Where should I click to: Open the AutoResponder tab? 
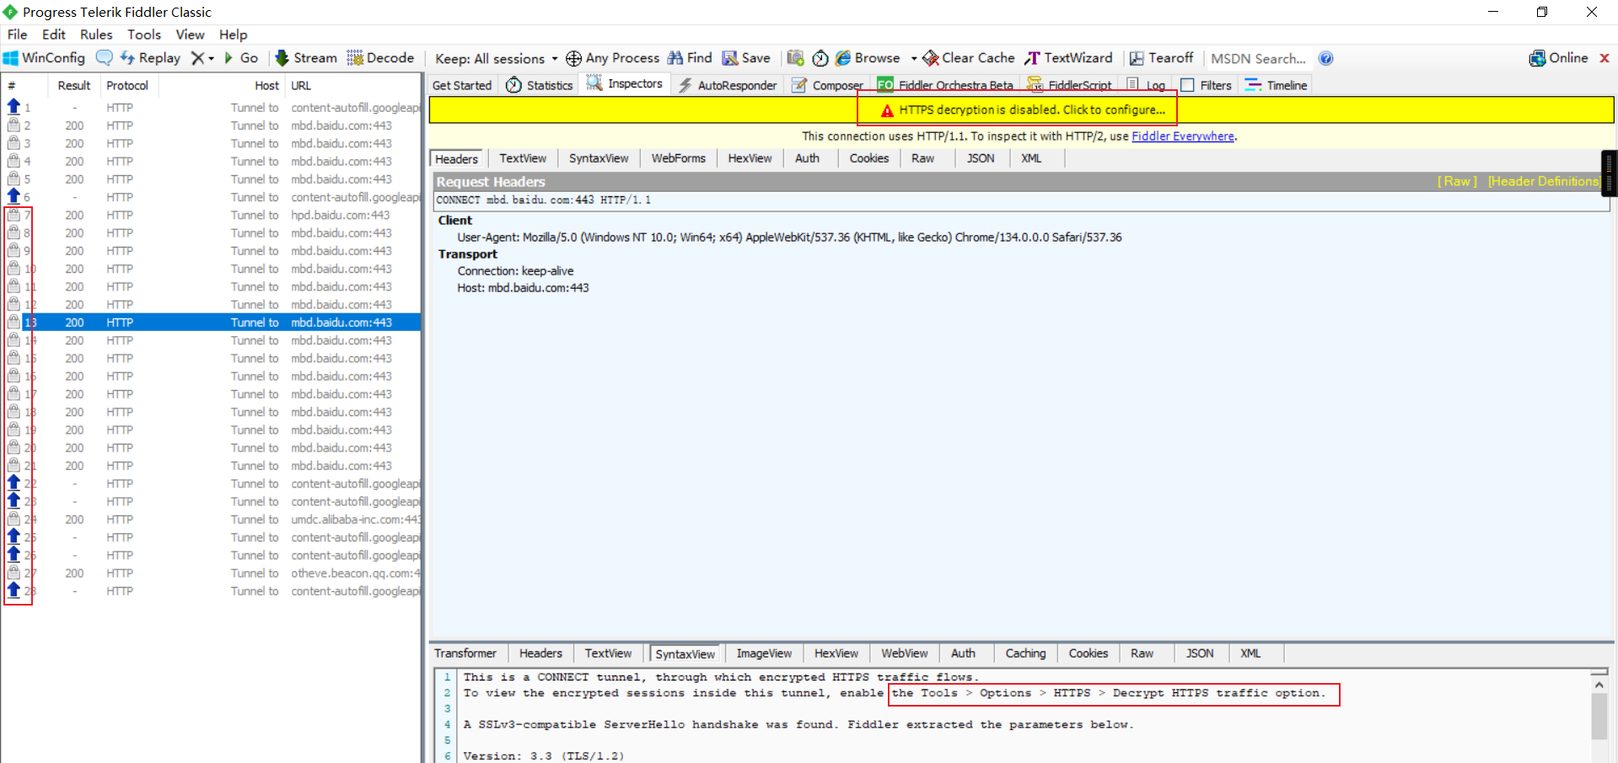tap(728, 85)
